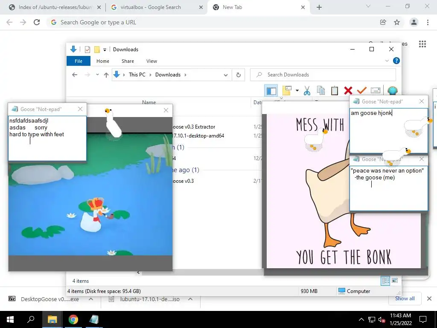Viewport: 437px width, 328px height.
Task: Reload the Chrome page
Action: click(37, 22)
